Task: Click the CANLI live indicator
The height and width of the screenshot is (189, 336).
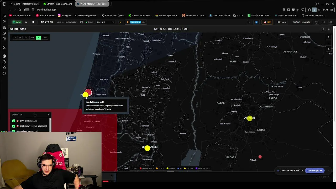Action: [x=89, y=22]
